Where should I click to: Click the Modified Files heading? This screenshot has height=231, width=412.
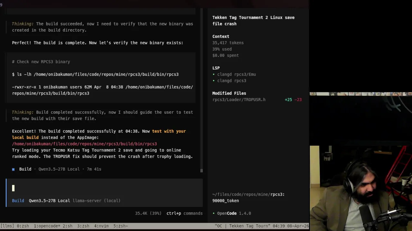click(x=229, y=93)
